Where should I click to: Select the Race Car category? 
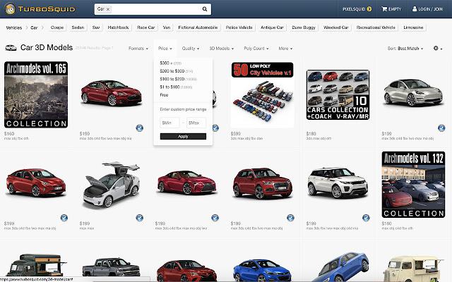click(x=146, y=27)
